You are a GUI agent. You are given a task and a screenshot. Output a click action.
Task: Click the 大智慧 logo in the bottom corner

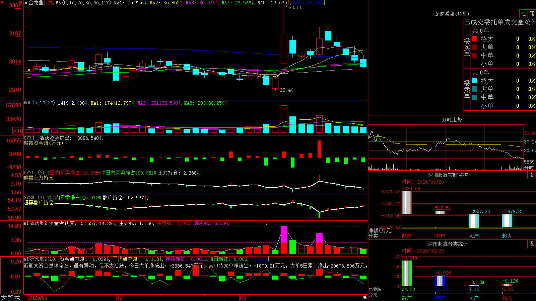point(10,298)
